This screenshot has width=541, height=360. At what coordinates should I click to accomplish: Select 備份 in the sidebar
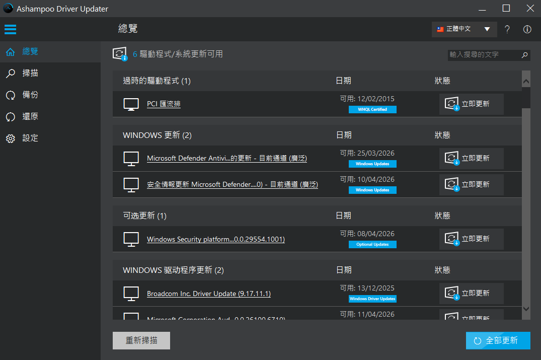point(50,95)
